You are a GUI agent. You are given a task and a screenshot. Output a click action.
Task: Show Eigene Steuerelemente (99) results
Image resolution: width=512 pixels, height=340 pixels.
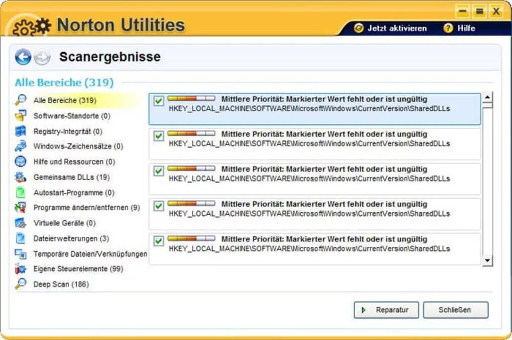pos(78,269)
